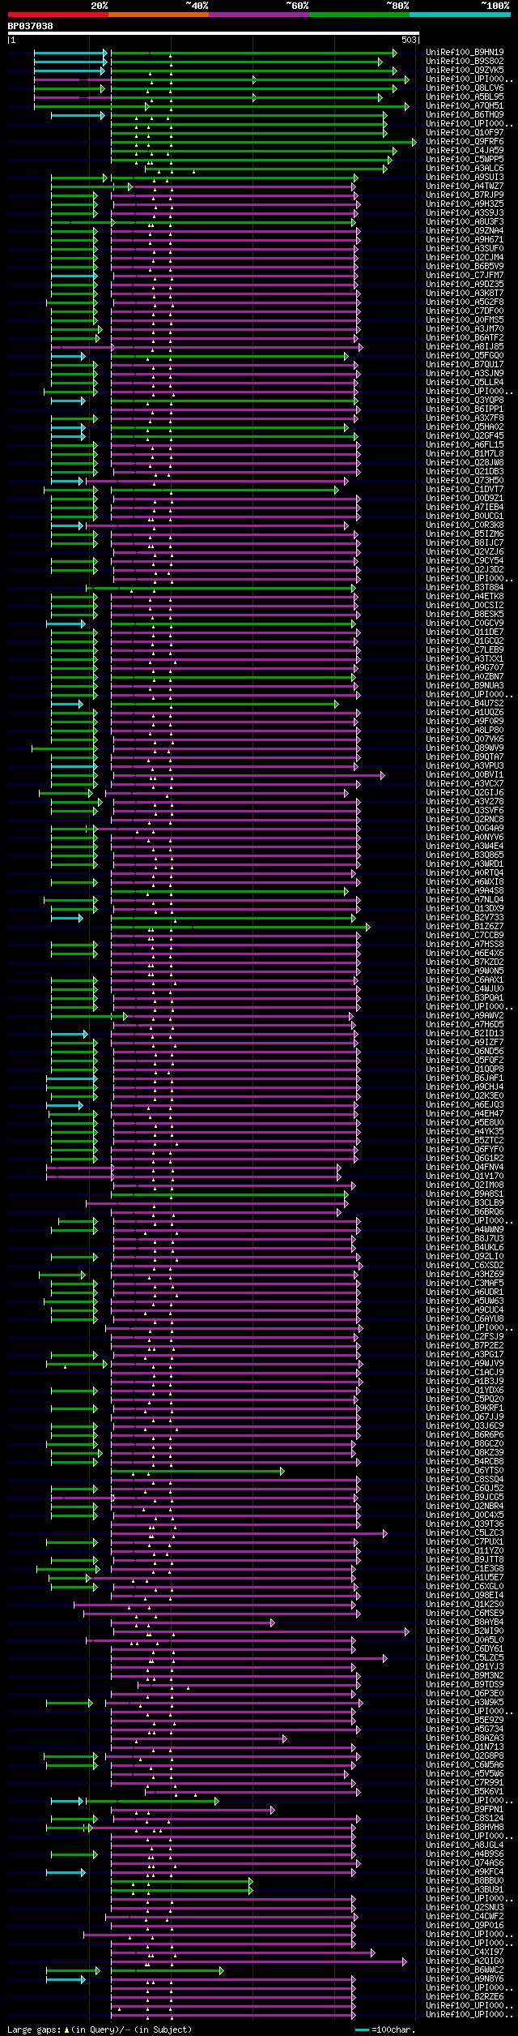Select the UniRef100_Q9FRF6 label

tap(465, 141)
